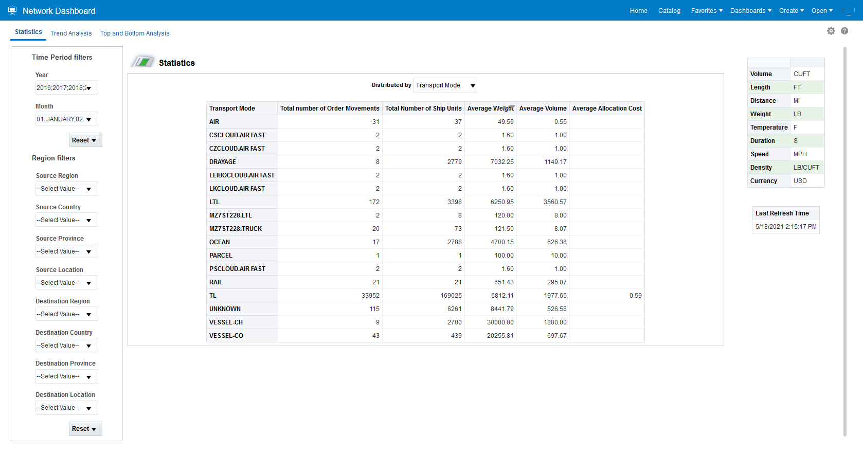Click Reset under Time Period filters

(85, 140)
